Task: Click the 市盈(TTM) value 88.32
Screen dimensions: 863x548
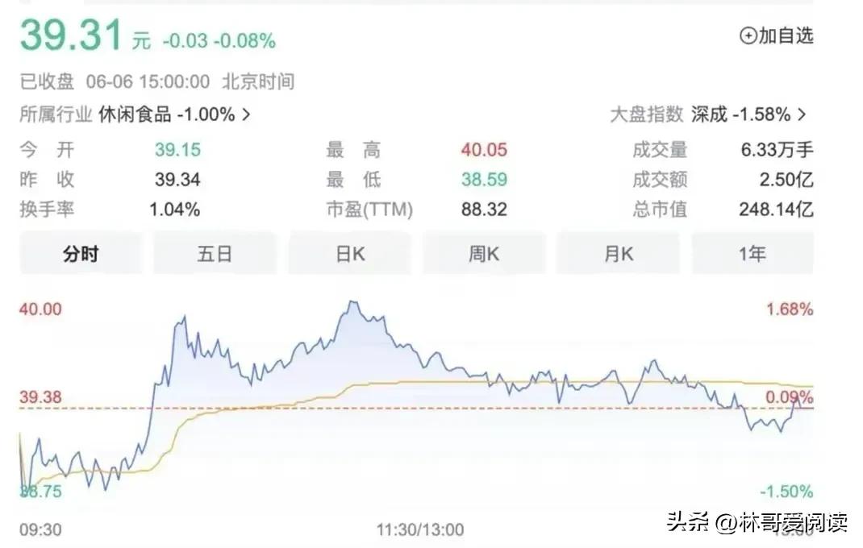Action: pyautogui.click(x=485, y=210)
